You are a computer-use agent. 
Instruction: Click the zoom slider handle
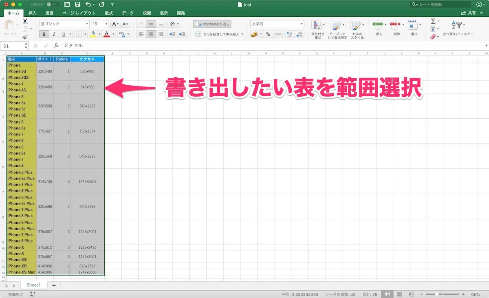pos(437,294)
